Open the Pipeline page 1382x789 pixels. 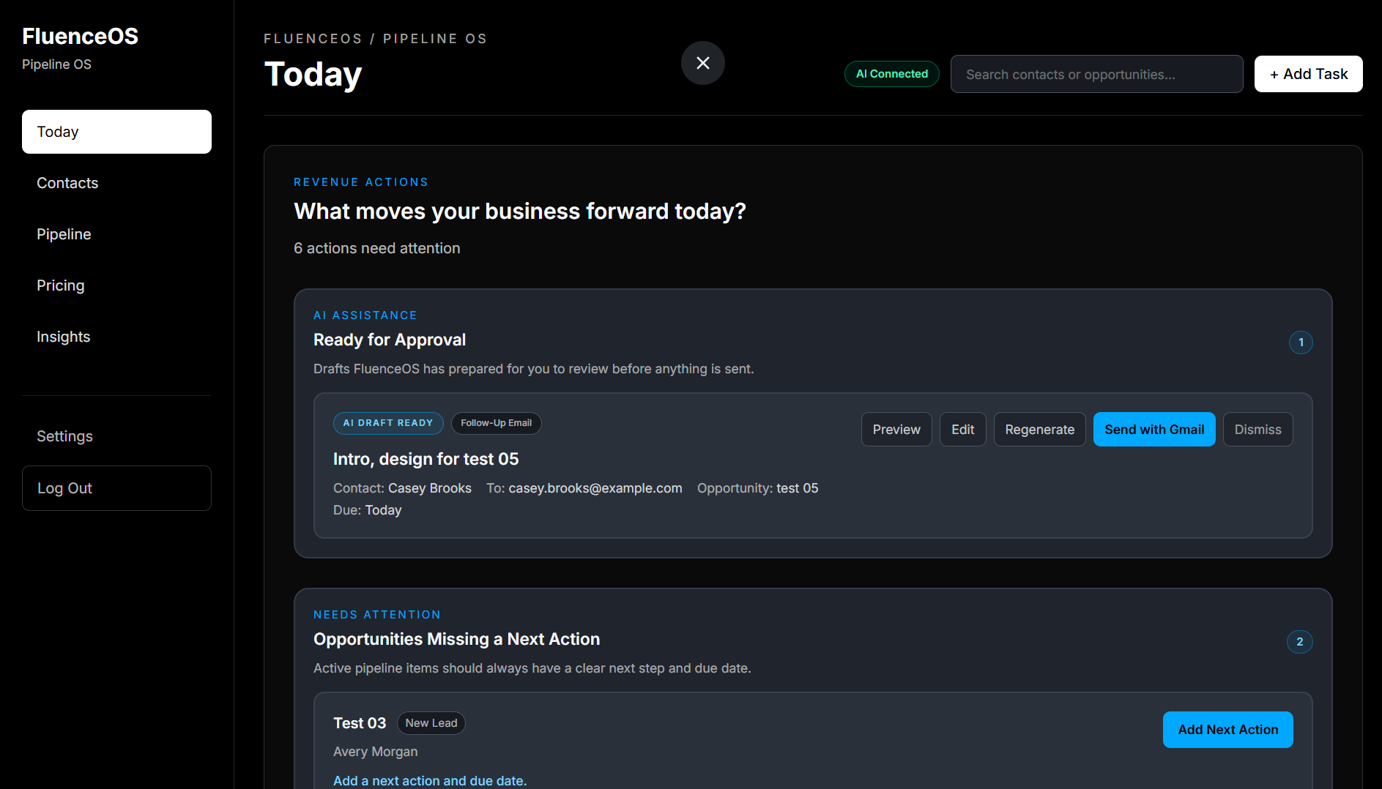116,234
